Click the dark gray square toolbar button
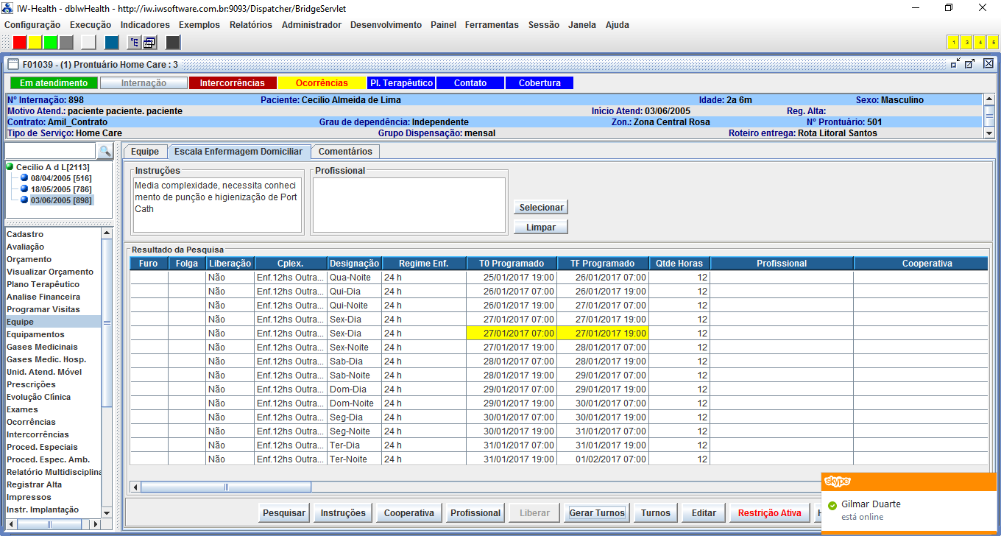 pos(173,42)
